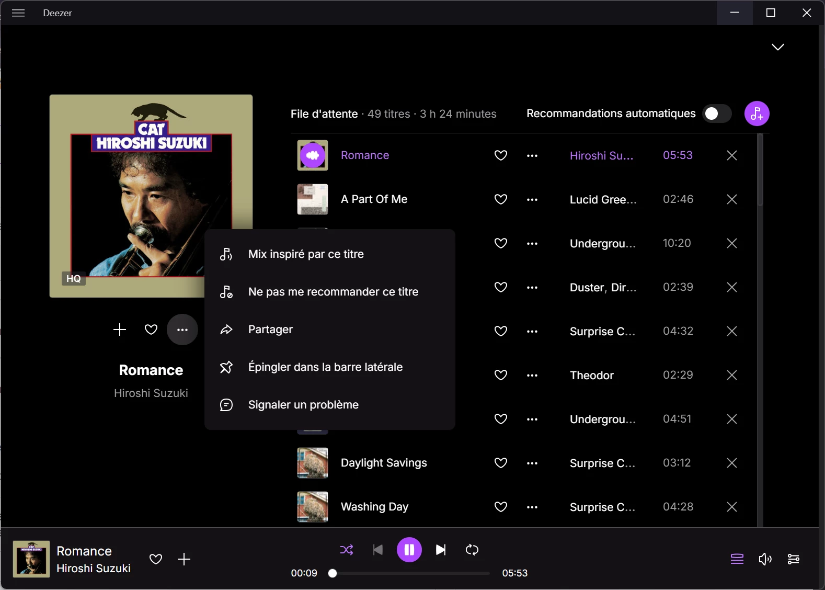This screenshot has width=825, height=590.
Task: Skip to the previous track
Action: tap(378, 550)
